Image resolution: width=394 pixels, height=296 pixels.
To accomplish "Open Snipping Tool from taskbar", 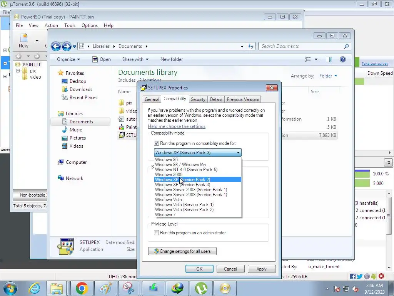I will 129,288.
